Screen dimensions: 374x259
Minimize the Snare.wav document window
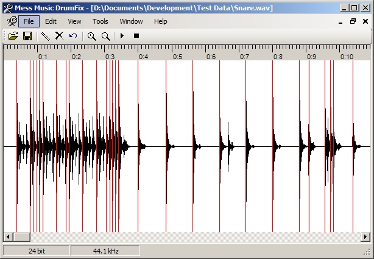coord(340,22)
